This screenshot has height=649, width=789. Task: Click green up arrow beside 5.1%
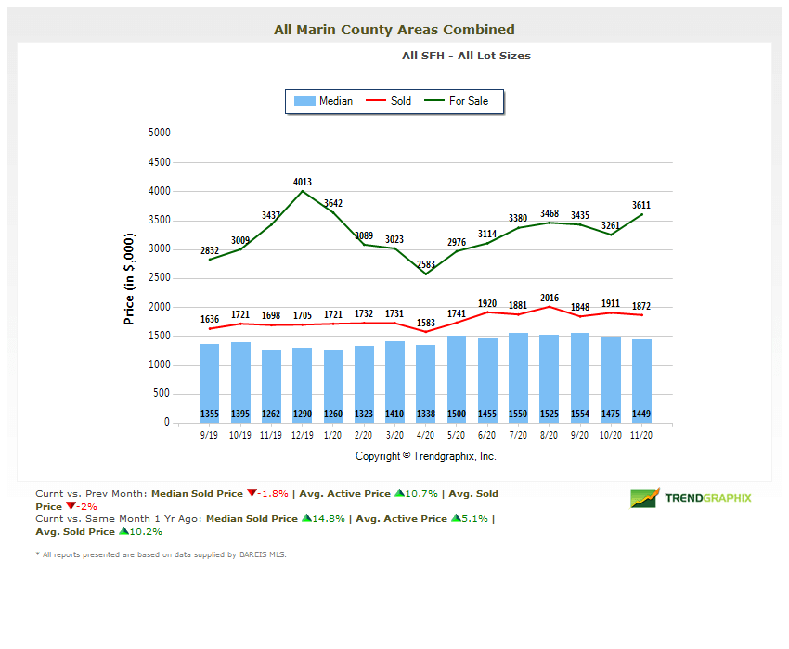coord(457,519)
